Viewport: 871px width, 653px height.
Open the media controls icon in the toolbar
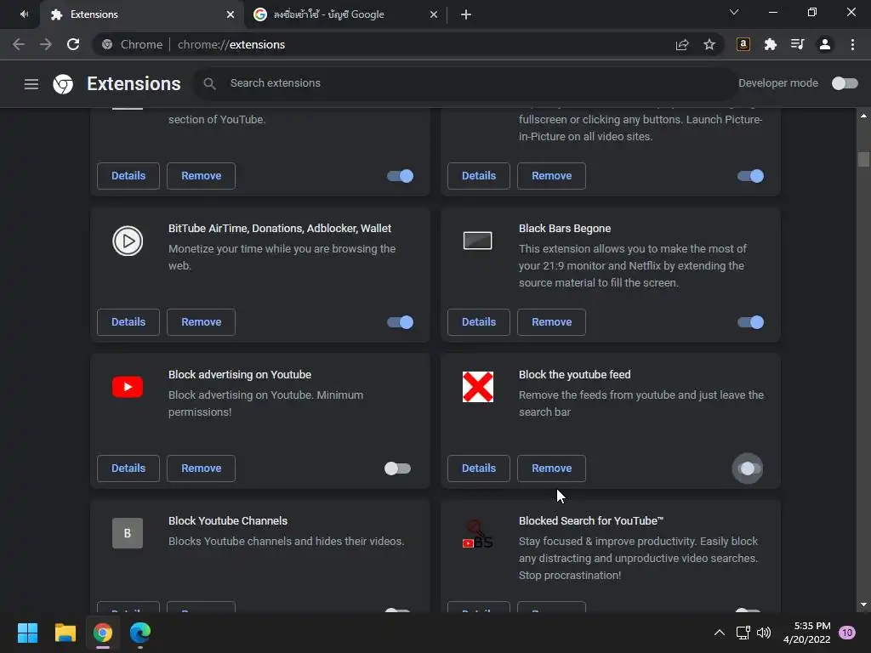pyautogui.click(x=798, y=44)
